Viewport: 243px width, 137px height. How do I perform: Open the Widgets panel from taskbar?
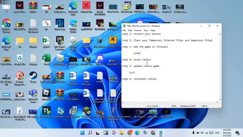(x=106, y=133)
